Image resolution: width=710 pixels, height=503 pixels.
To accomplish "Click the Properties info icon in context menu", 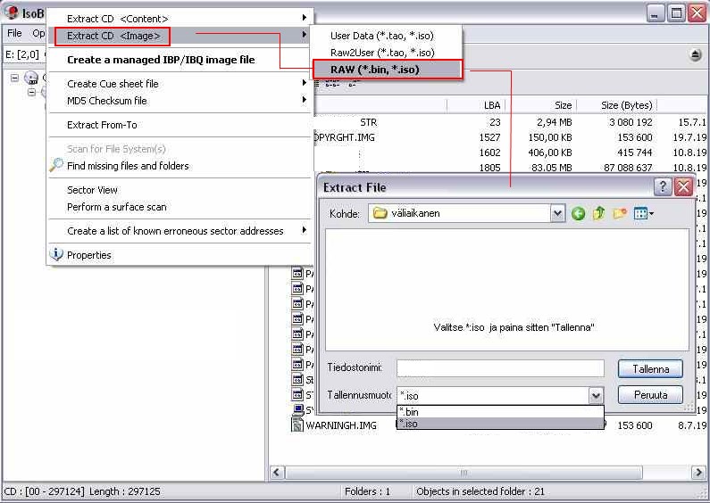I will tap(56, 255).
